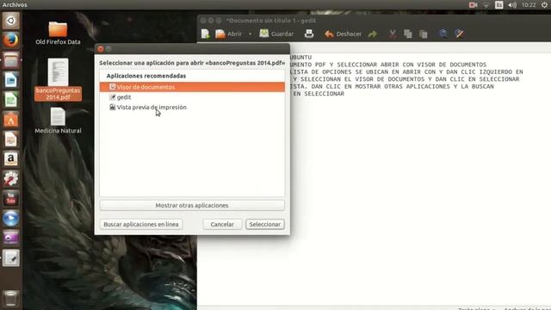Click the paste icon in gedit toolbar
Image resolution: width=551 pixels, height=310 pixels.
[424, 34]
